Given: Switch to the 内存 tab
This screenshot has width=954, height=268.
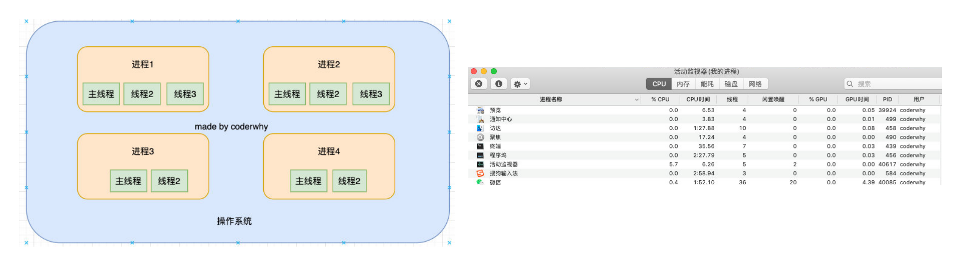Looking at the screenshot, I should pos(683,84).
